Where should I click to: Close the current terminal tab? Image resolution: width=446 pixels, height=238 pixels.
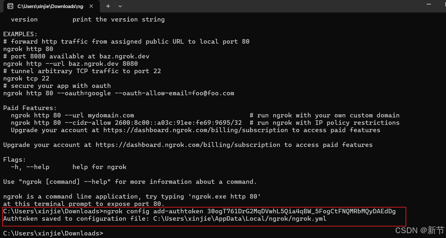coord(92,6)
